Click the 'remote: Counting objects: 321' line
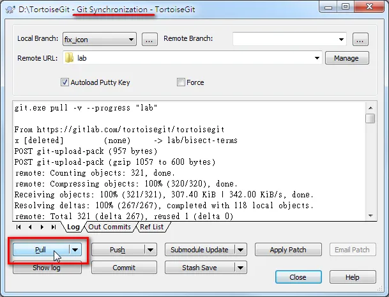This screenshot has width=389, height=297. click(95, 173)
